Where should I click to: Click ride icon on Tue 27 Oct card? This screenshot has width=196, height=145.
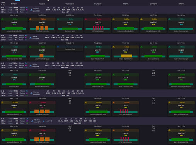click(x=30, y=47)
